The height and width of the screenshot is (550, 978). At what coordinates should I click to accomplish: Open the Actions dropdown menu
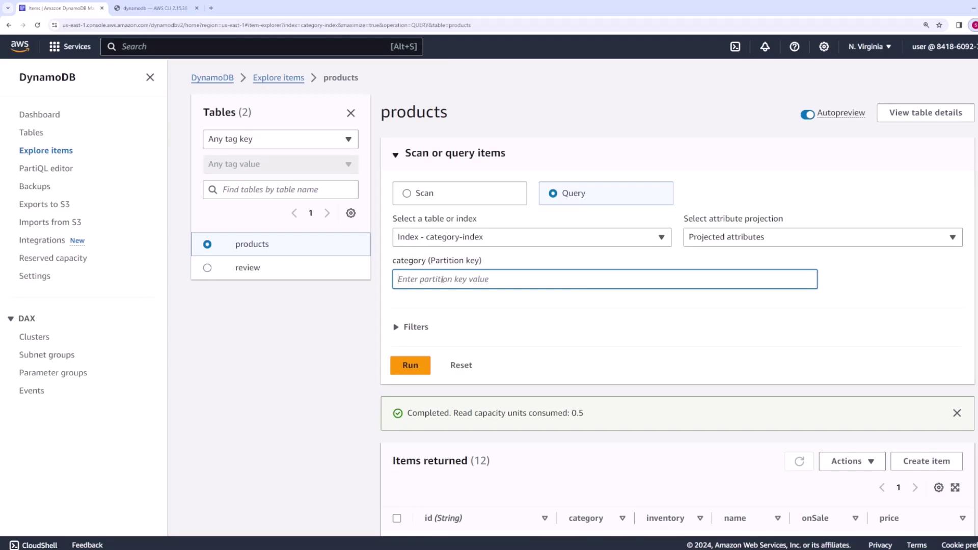pos(852,461)
